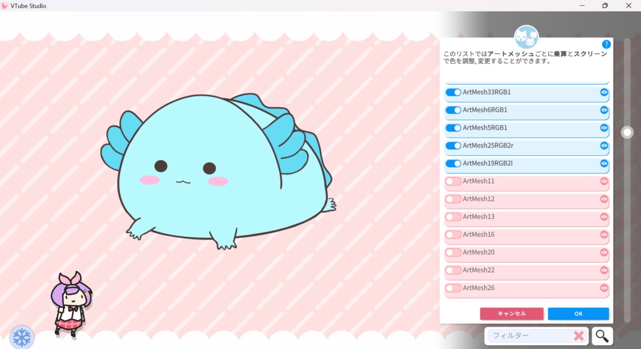
Task: Select the ArtMesh6RGB1 row label
Action: point(485,110)
